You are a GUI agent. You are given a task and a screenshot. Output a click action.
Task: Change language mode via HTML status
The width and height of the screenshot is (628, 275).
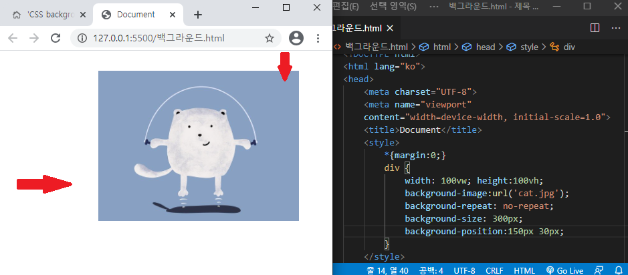pos(524,270)
